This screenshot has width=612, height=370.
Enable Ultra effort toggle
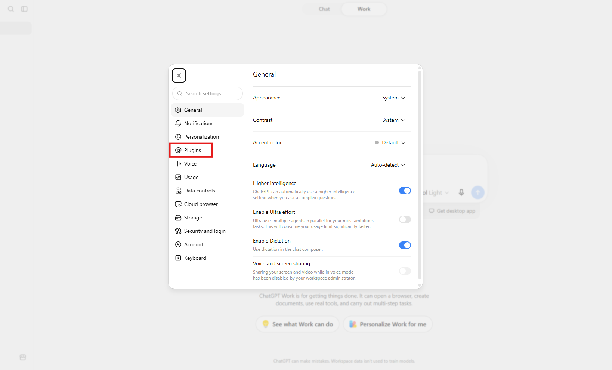point(405,219)
